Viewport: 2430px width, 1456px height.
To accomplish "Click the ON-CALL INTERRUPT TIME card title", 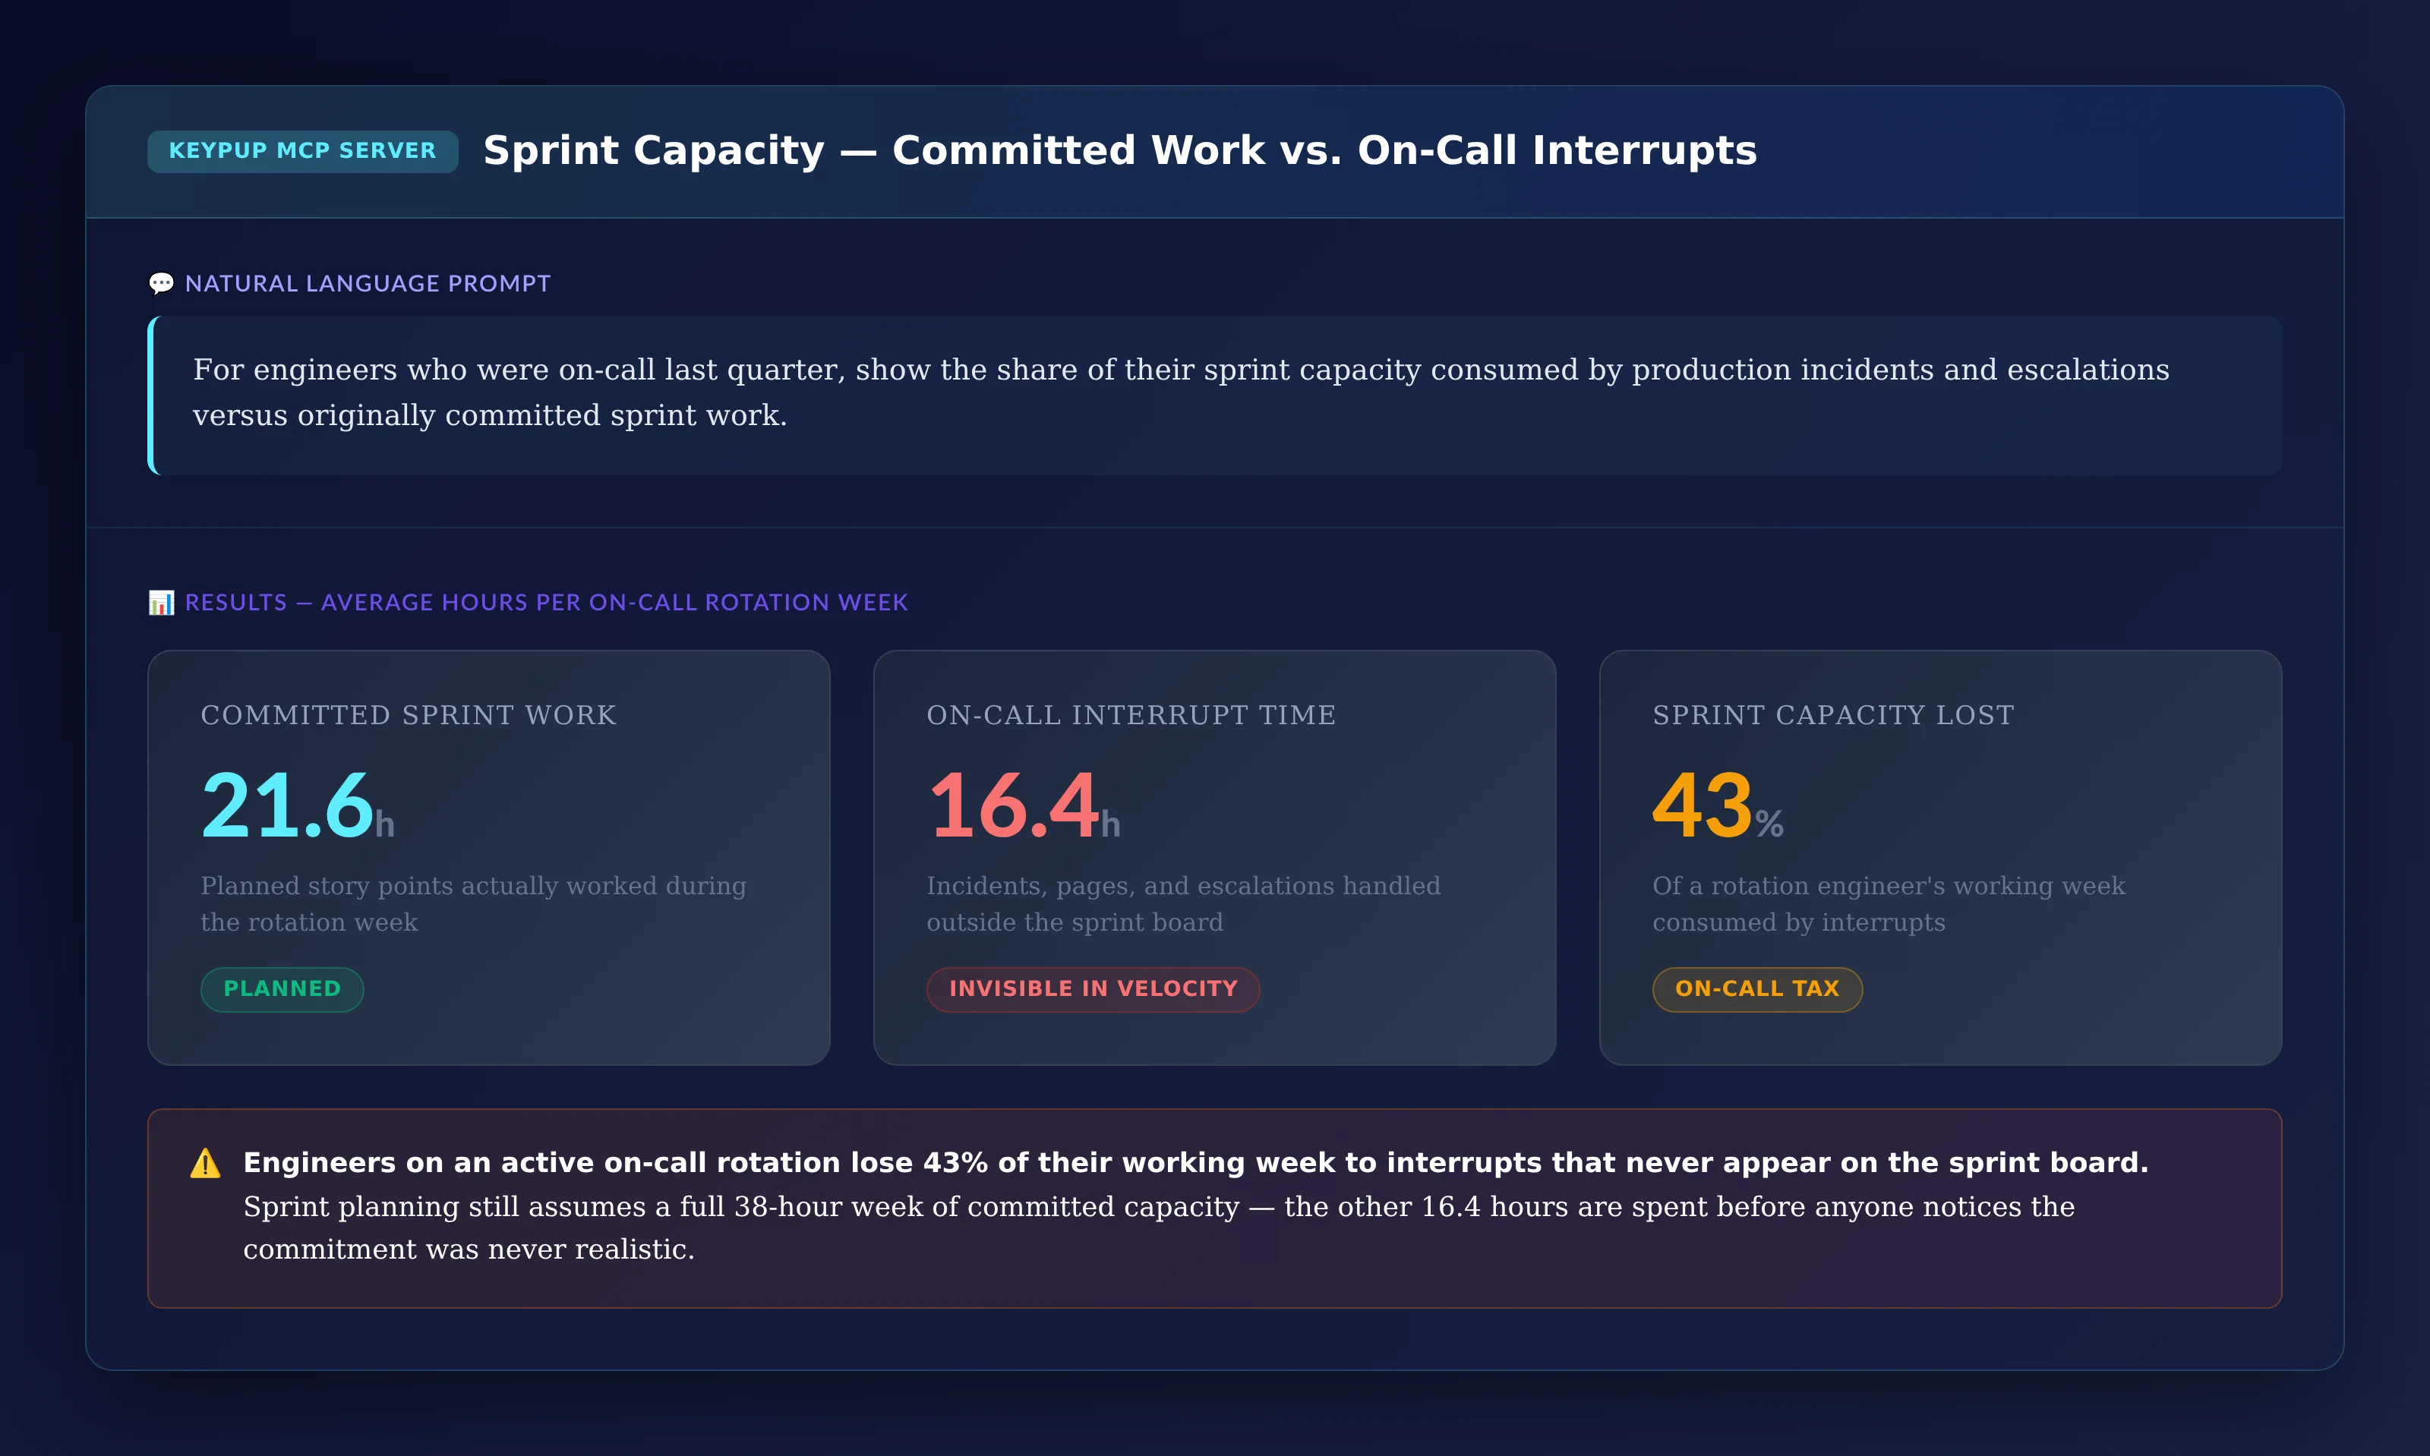I will click(x=1131, y=715).
